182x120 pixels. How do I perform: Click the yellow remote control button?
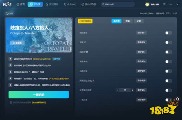tap(85, 21)
